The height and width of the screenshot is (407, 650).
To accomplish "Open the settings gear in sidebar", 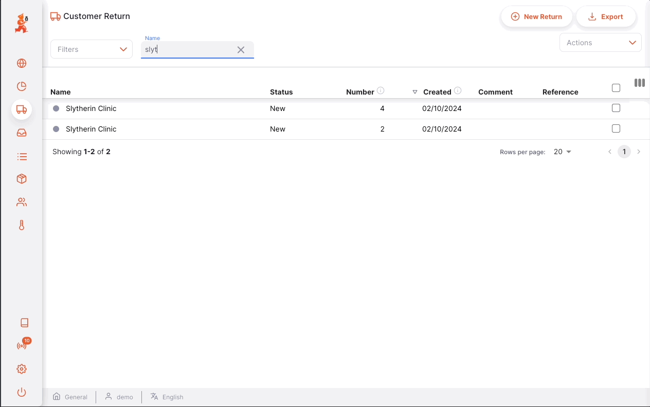I will tap(21, 368).
